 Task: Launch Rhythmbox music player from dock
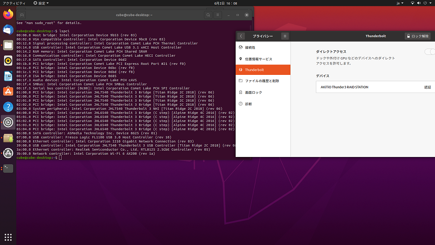[8, 60]
